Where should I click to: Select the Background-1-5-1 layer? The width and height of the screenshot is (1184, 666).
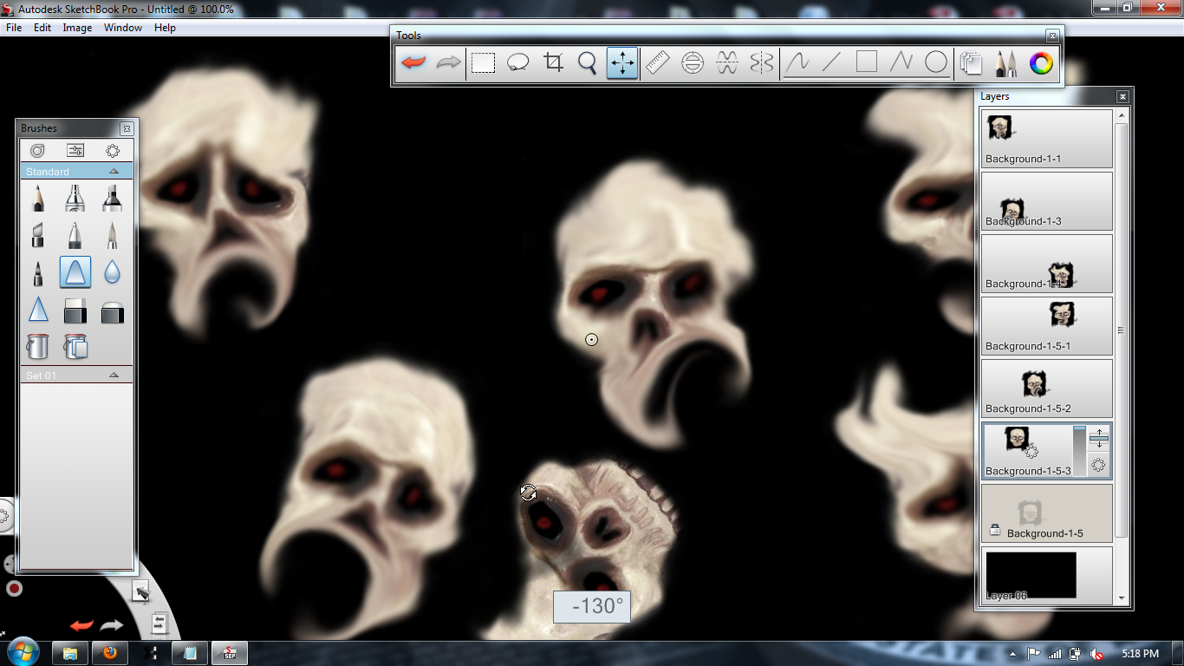[1047, 325]
